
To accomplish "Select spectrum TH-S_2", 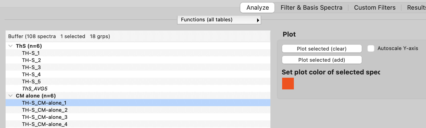I will click(x=138, y=60).
